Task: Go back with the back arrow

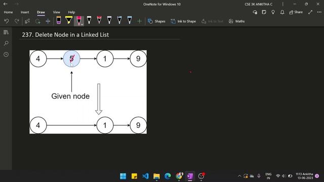Action: [x=6, y=4]
